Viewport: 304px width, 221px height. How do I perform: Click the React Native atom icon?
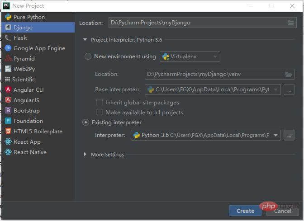click(x=8, y=152)
